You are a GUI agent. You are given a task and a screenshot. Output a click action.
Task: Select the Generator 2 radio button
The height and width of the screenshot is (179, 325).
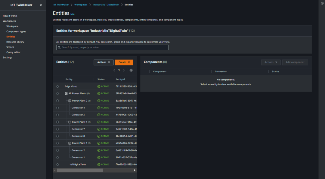(57, 150)
